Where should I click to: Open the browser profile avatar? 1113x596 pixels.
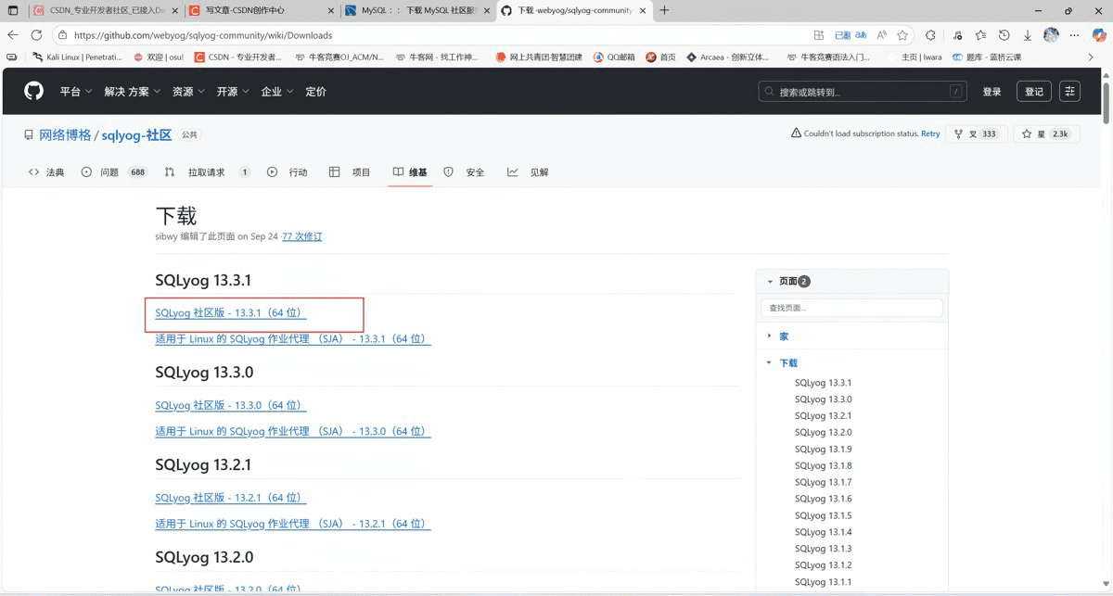point(1051,35)
